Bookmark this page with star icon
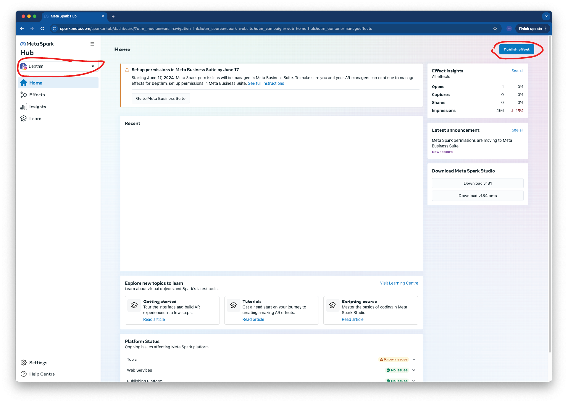568x403 pixels. point(495,29)
